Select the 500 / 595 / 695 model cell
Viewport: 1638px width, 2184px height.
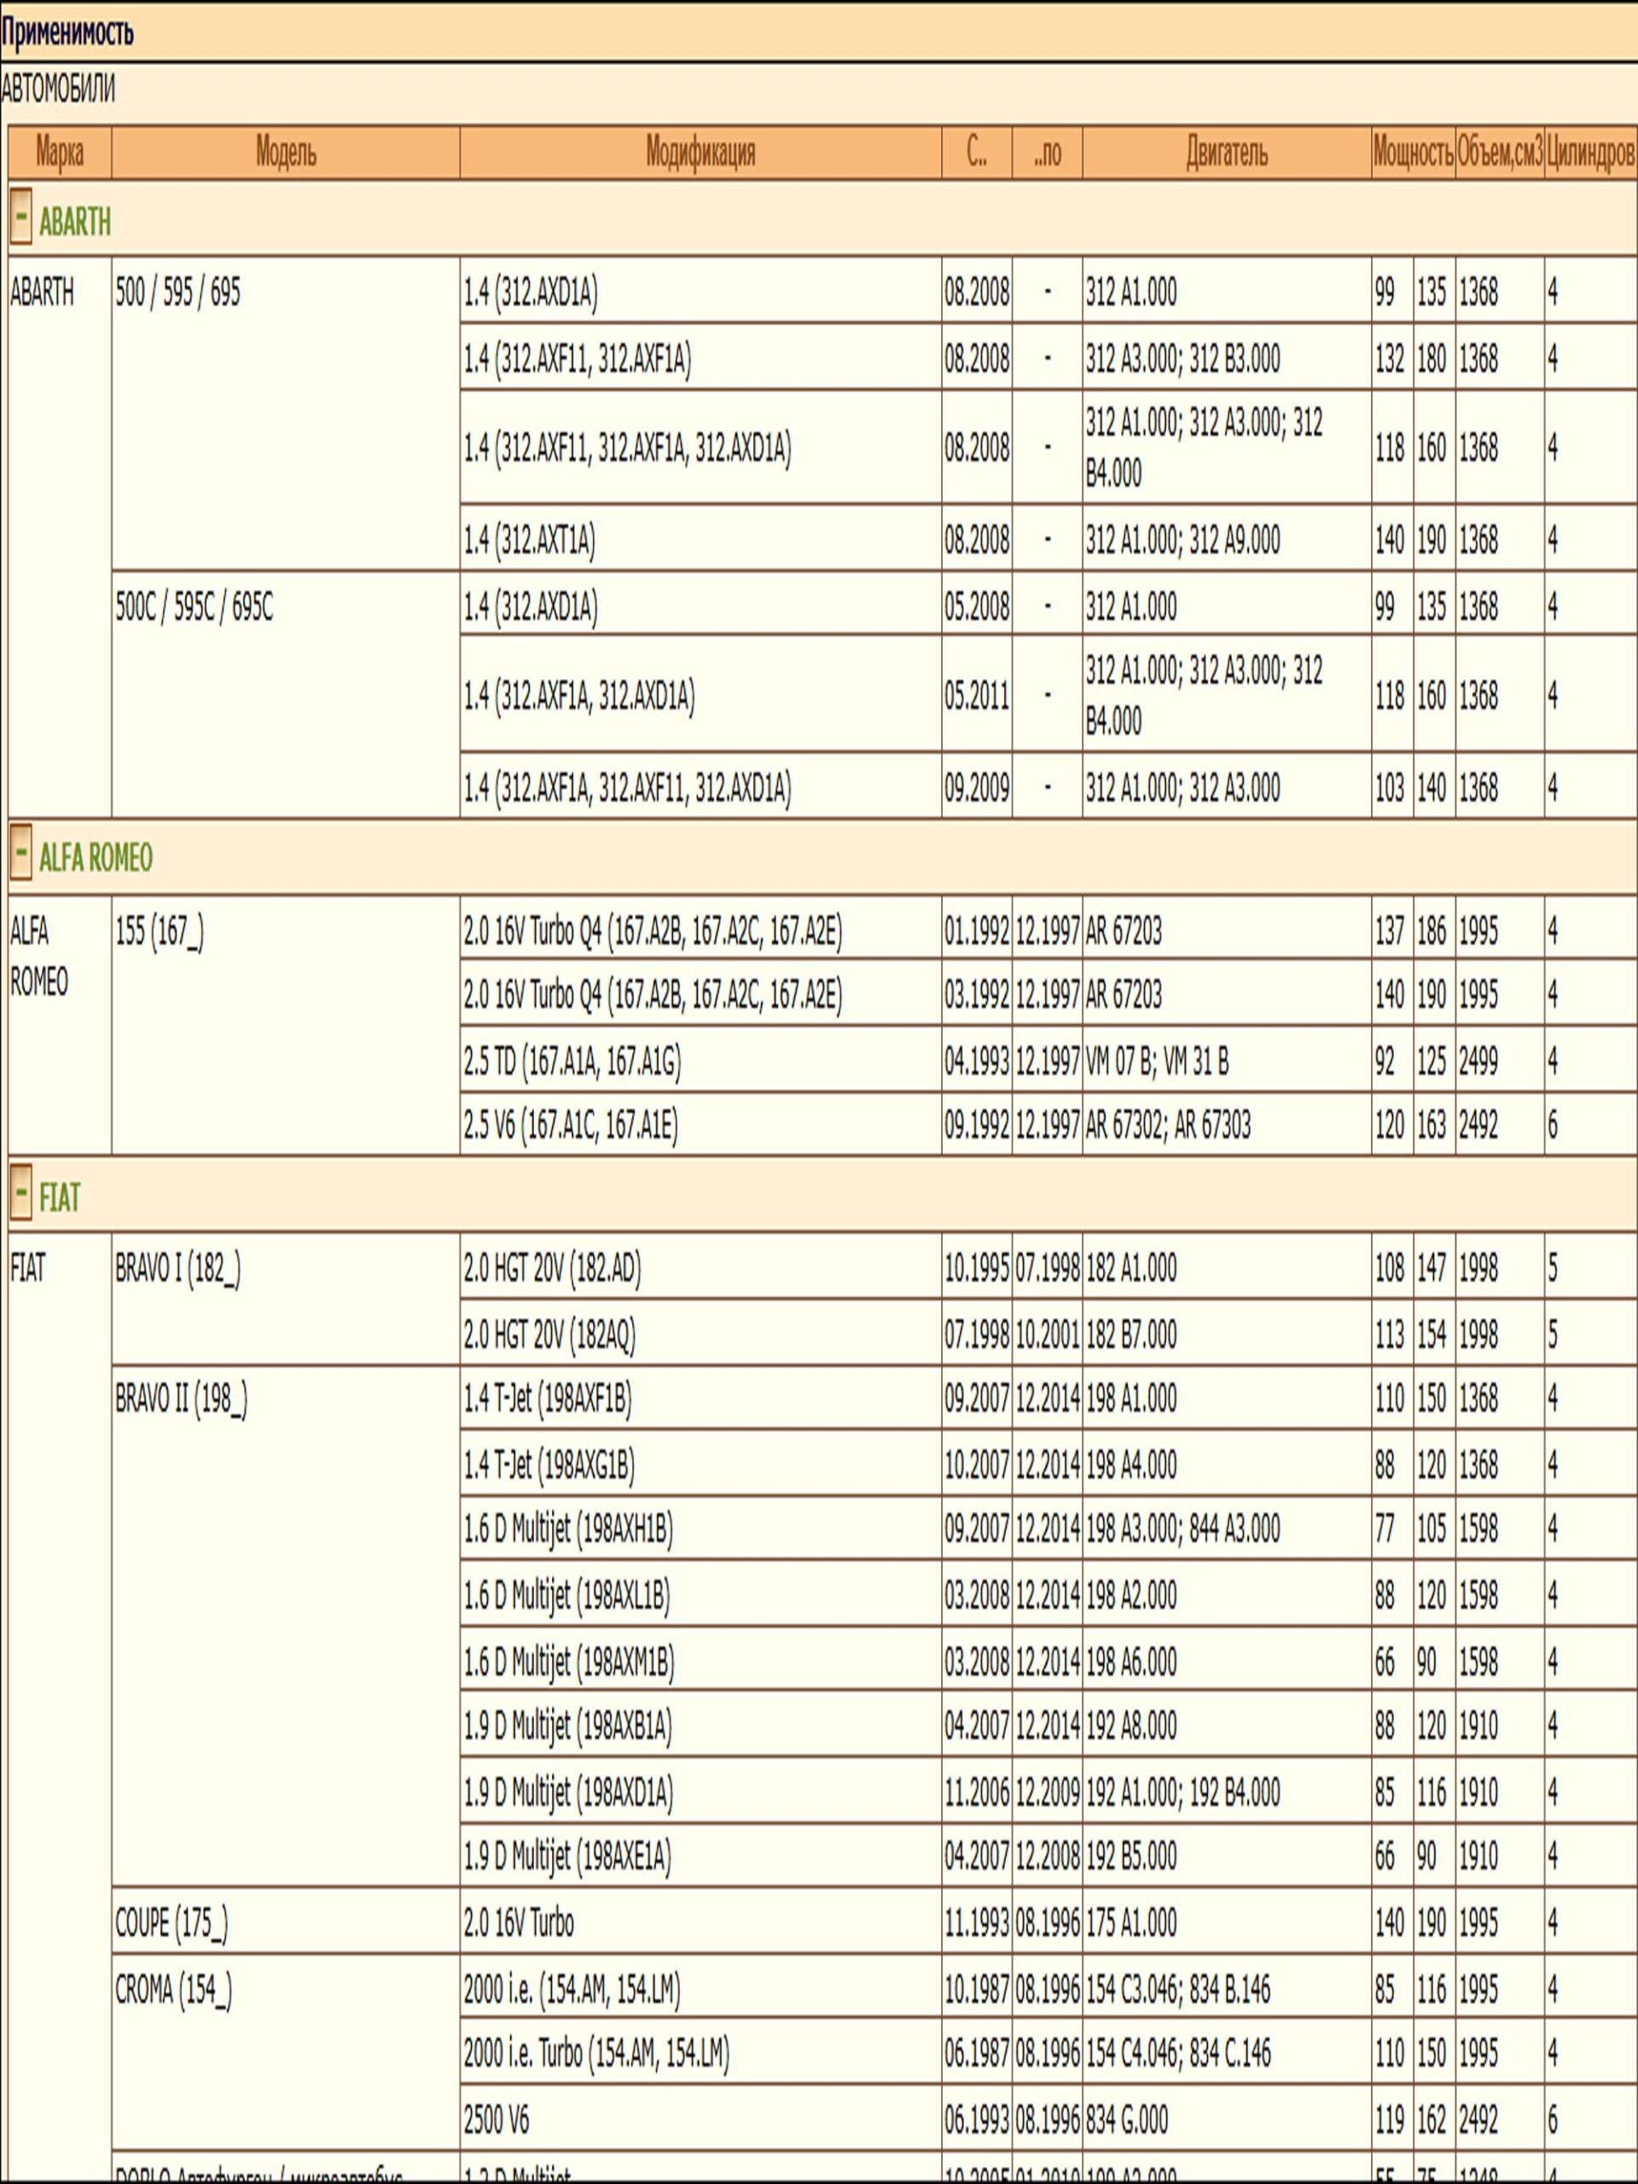coord(177,293)
